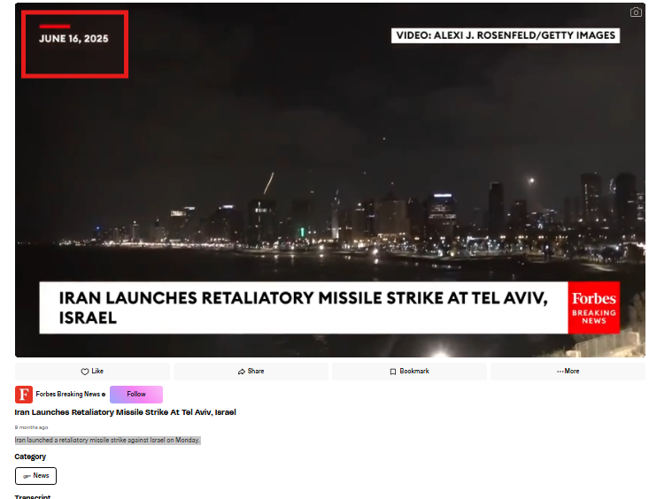
Task: Like the video
Action: pos(92,372)
